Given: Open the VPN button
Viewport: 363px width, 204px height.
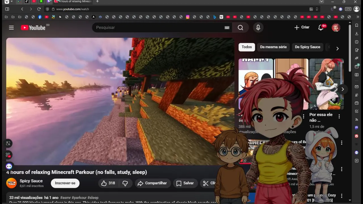Looking at the screenshot, I should click(x=348, y=9).
